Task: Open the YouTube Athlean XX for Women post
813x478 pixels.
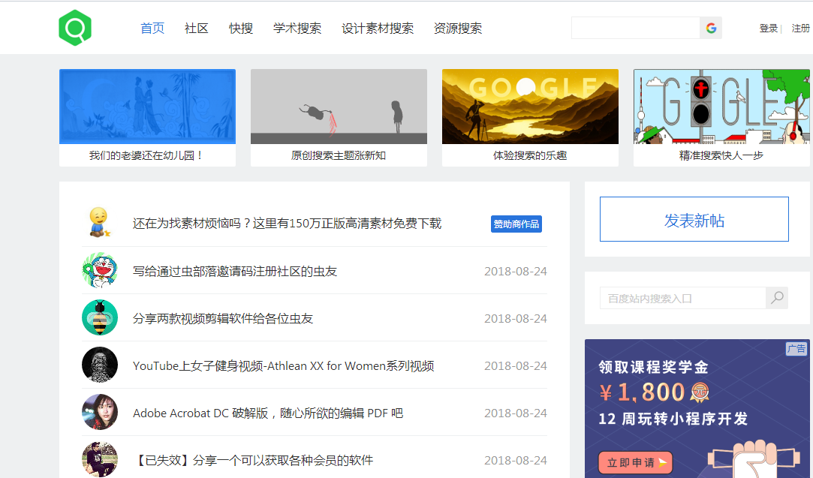Action: click(283, 366)
